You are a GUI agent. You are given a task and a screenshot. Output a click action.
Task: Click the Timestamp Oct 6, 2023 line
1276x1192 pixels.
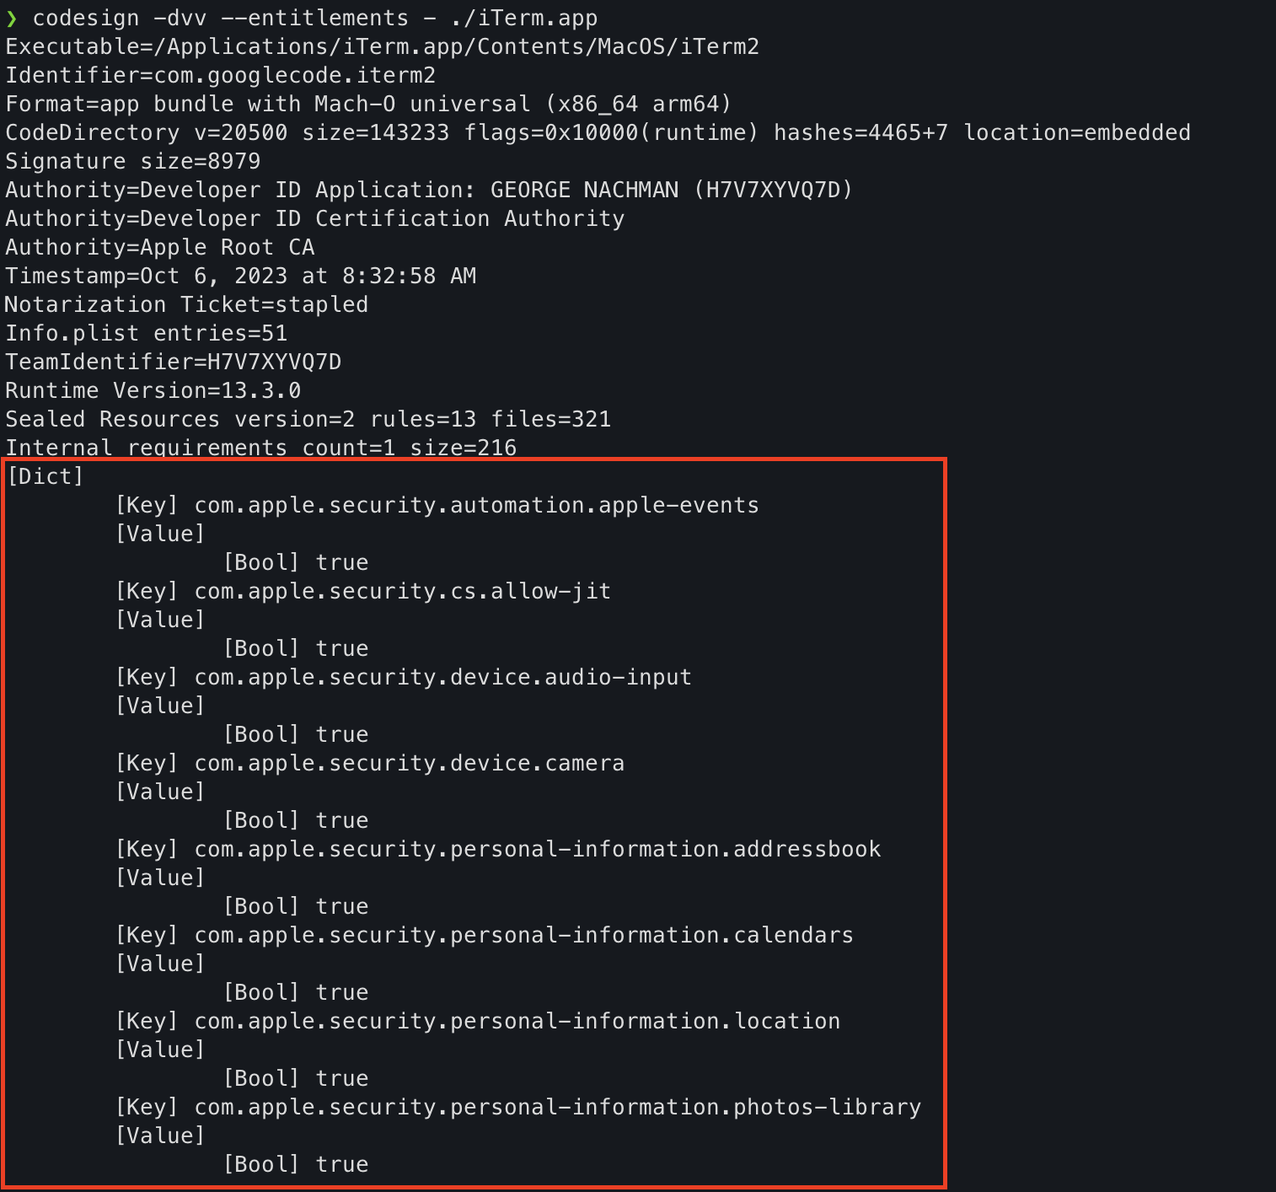241,277
